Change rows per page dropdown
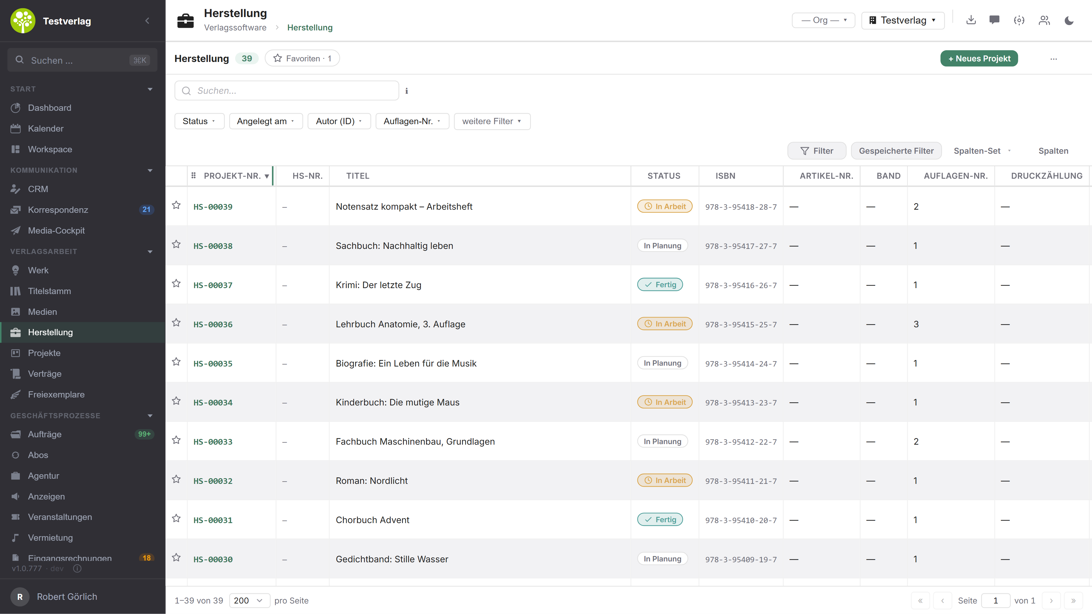This screenshot has width=1092, height=614. click(x=249, y=600)
